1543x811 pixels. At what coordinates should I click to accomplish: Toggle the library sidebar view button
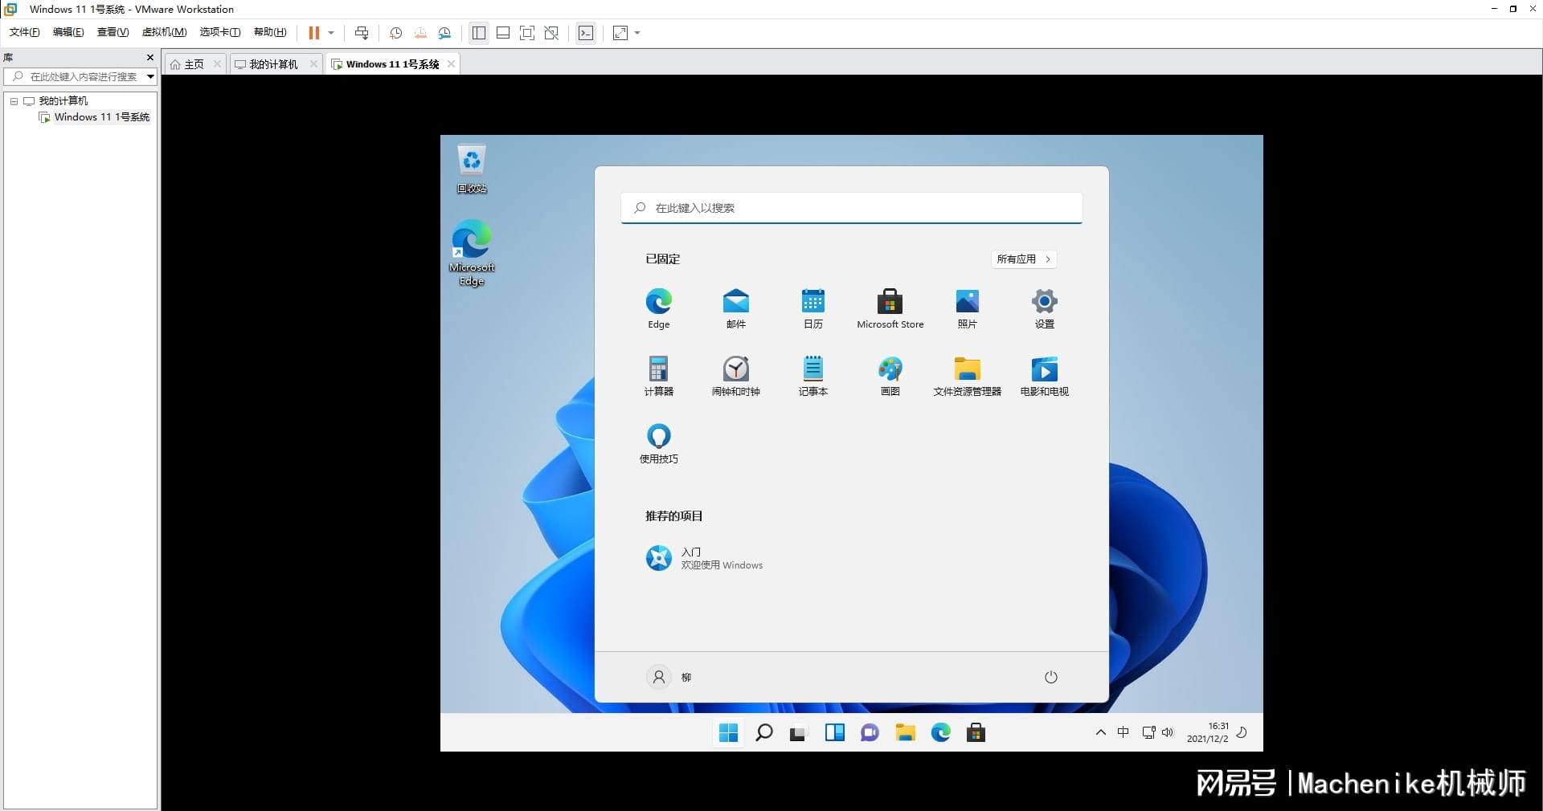click(x=479, y=33)
